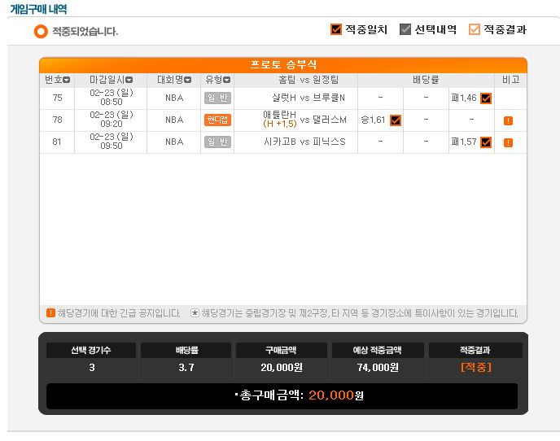Image resolution: width=560 pixels, height=441 pixels.
Task: Click the 일반 type badge for game 75
Action: pos(217,98)
